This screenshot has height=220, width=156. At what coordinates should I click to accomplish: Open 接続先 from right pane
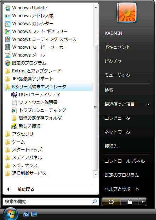coord(111,146)
